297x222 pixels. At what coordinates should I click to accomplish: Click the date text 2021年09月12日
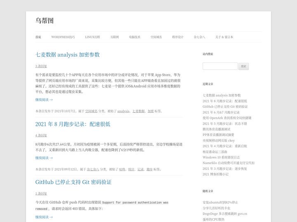[x=66, y=169]
